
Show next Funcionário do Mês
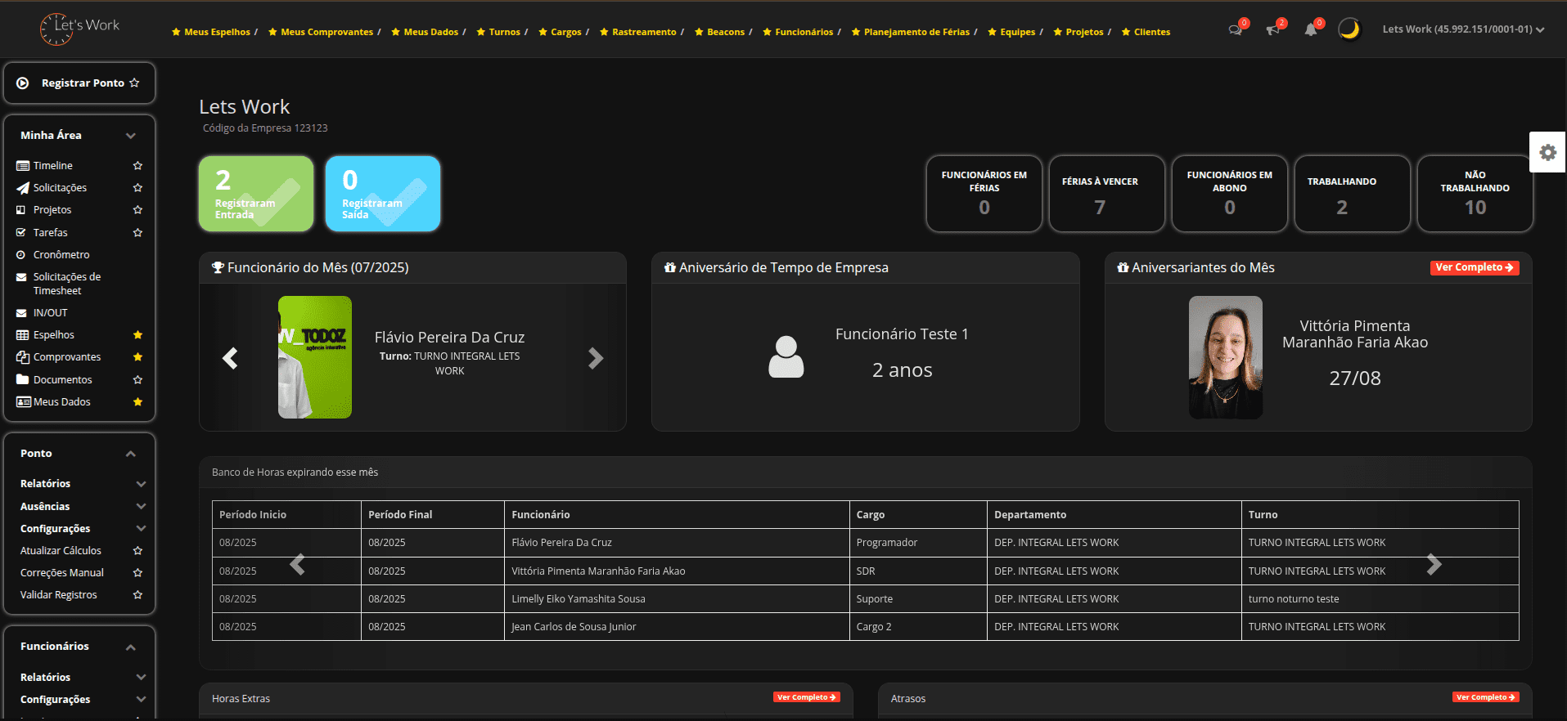coord(595,358)
